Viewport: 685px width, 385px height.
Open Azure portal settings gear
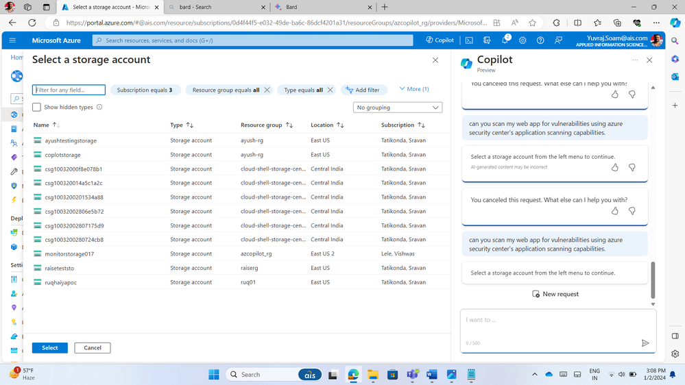pyautogui.click(x=522, y=40)
